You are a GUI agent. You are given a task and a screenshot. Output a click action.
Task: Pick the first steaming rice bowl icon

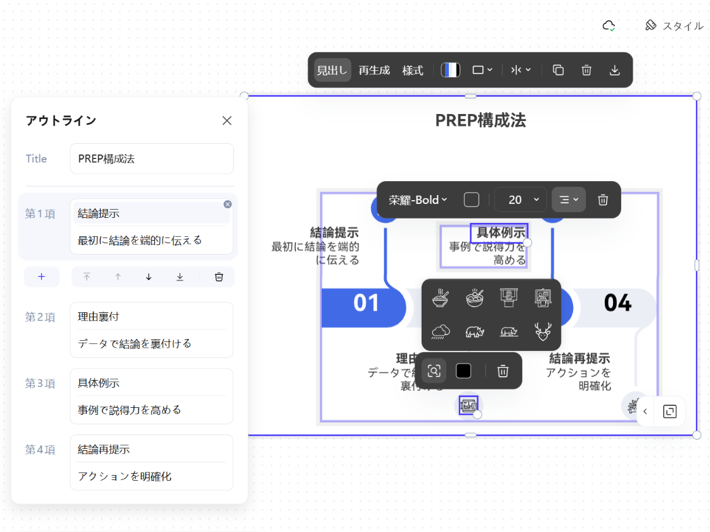click(x=441, y=296)
